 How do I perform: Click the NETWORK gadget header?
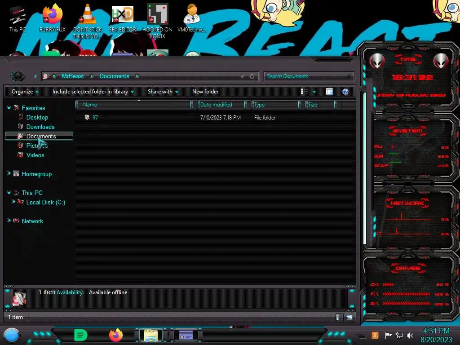407,203
